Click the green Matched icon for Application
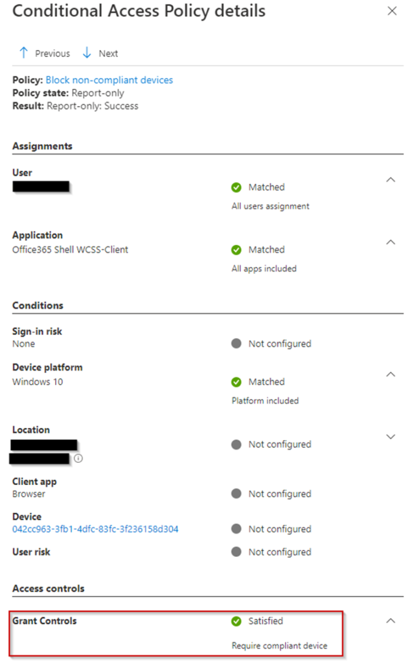The width and height of the screenshot is (408, 663). click(236, 250)
